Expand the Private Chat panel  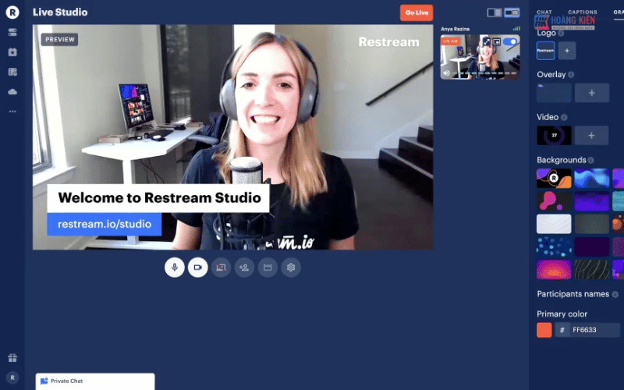coord(95,381)
